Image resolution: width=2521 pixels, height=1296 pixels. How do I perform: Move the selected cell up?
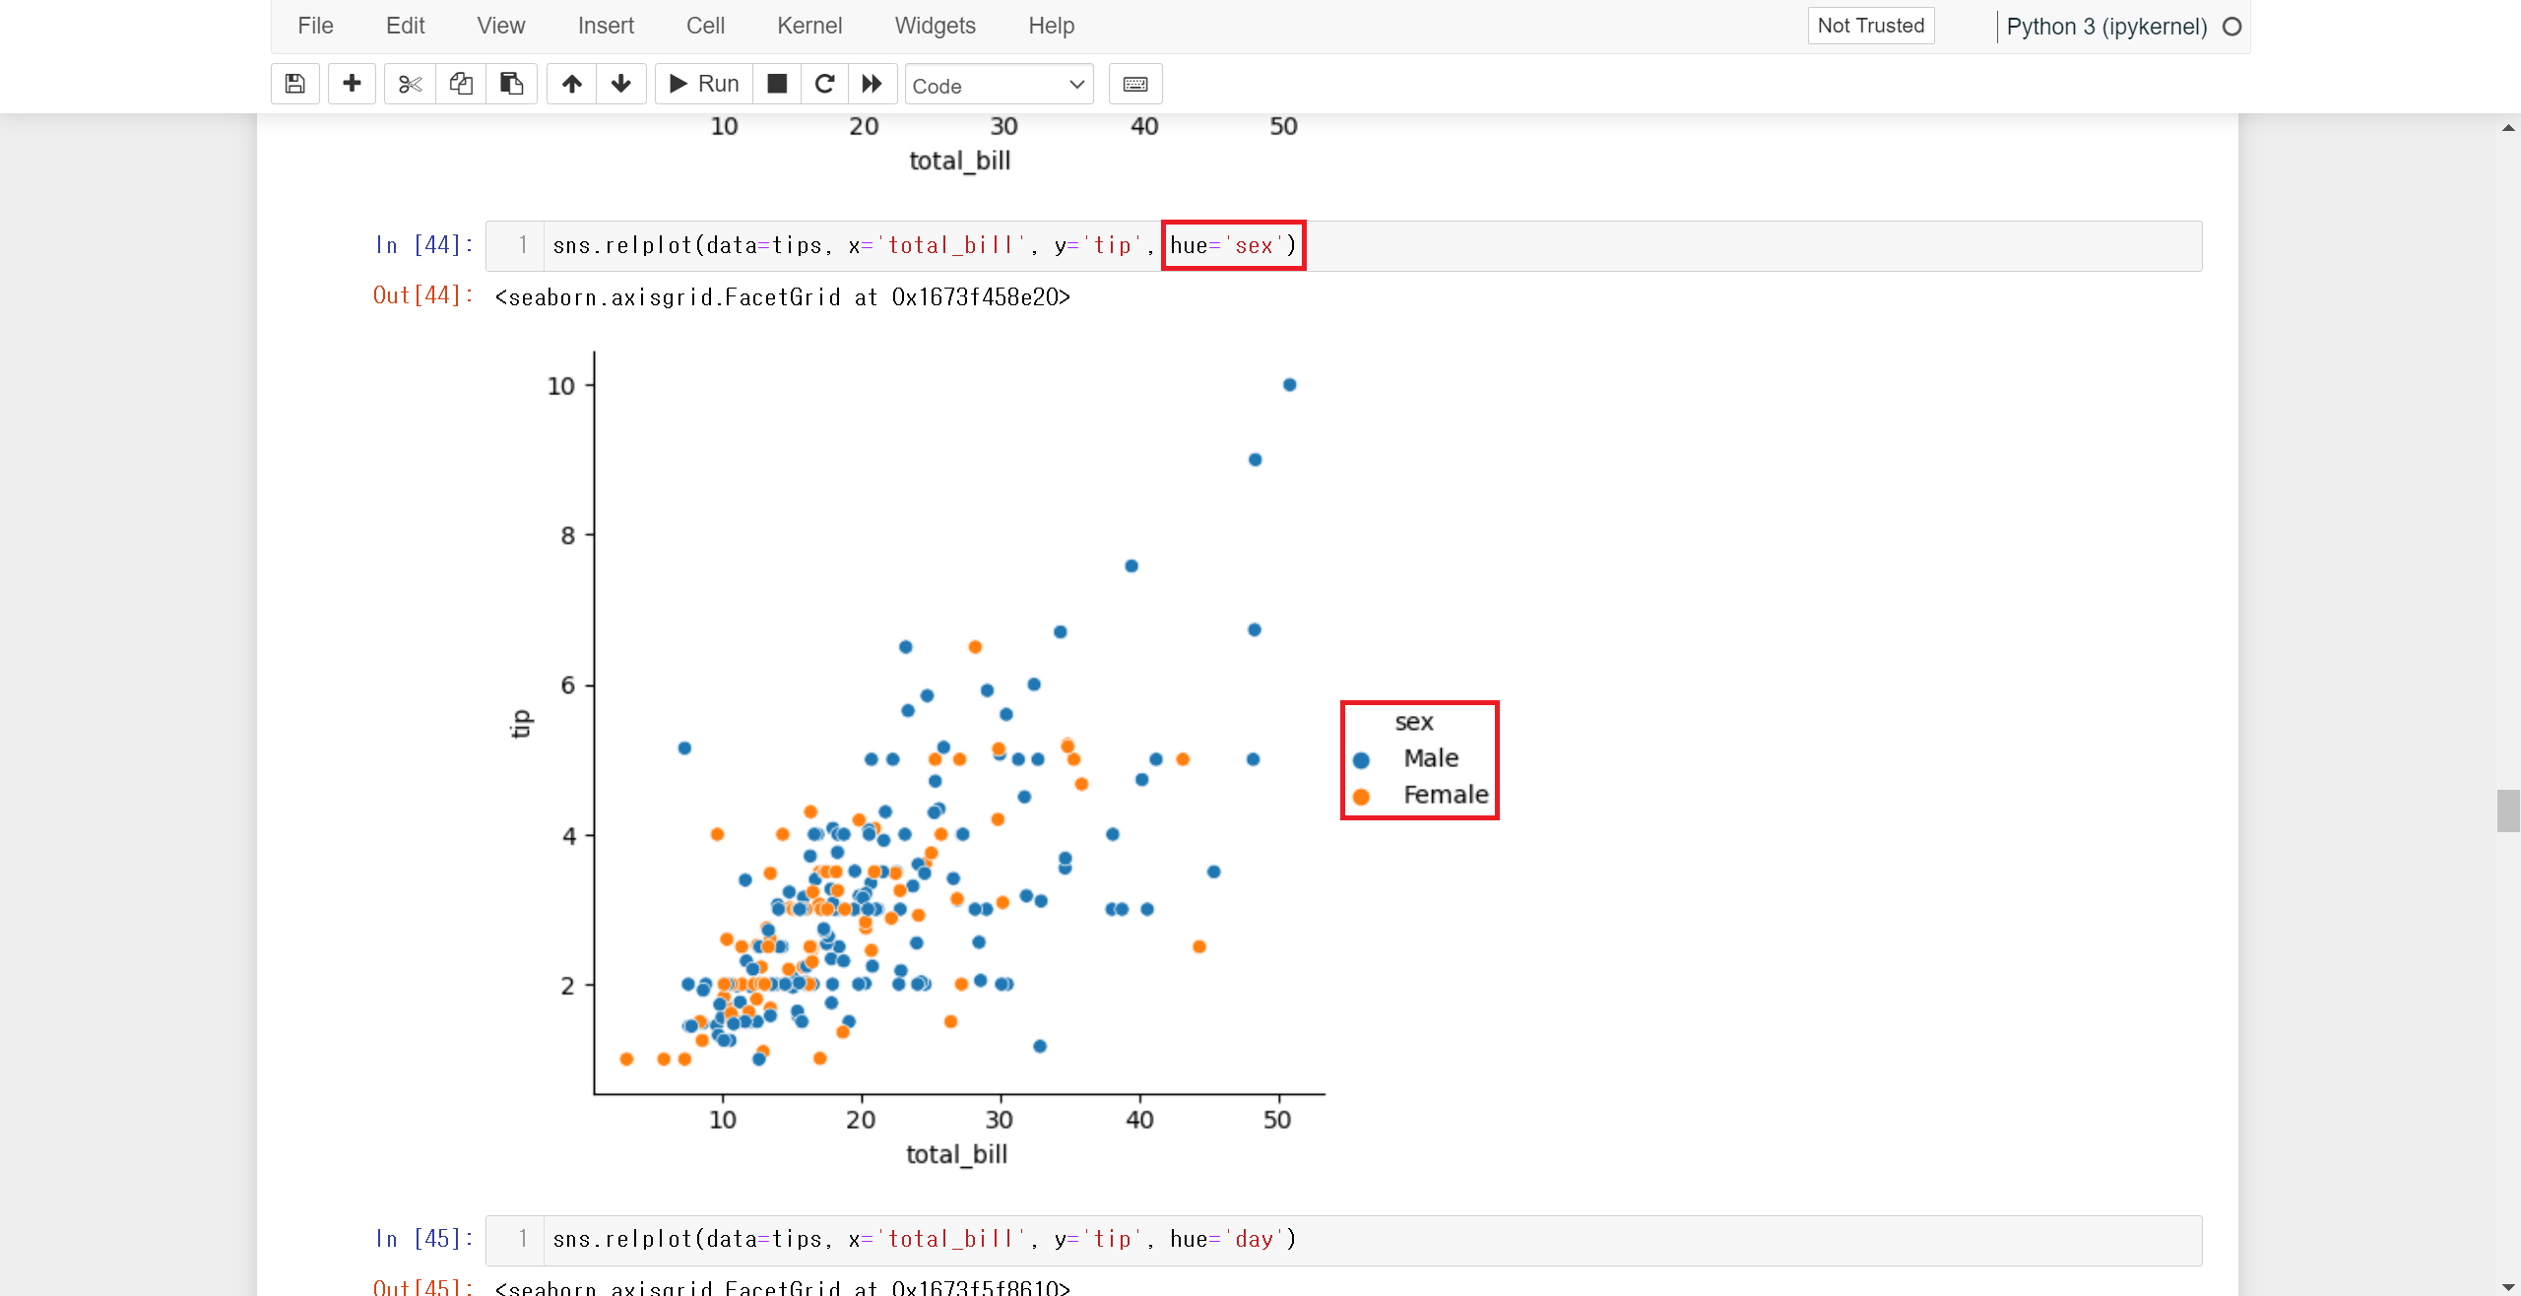pyautogui.click(x=572, y=84)
